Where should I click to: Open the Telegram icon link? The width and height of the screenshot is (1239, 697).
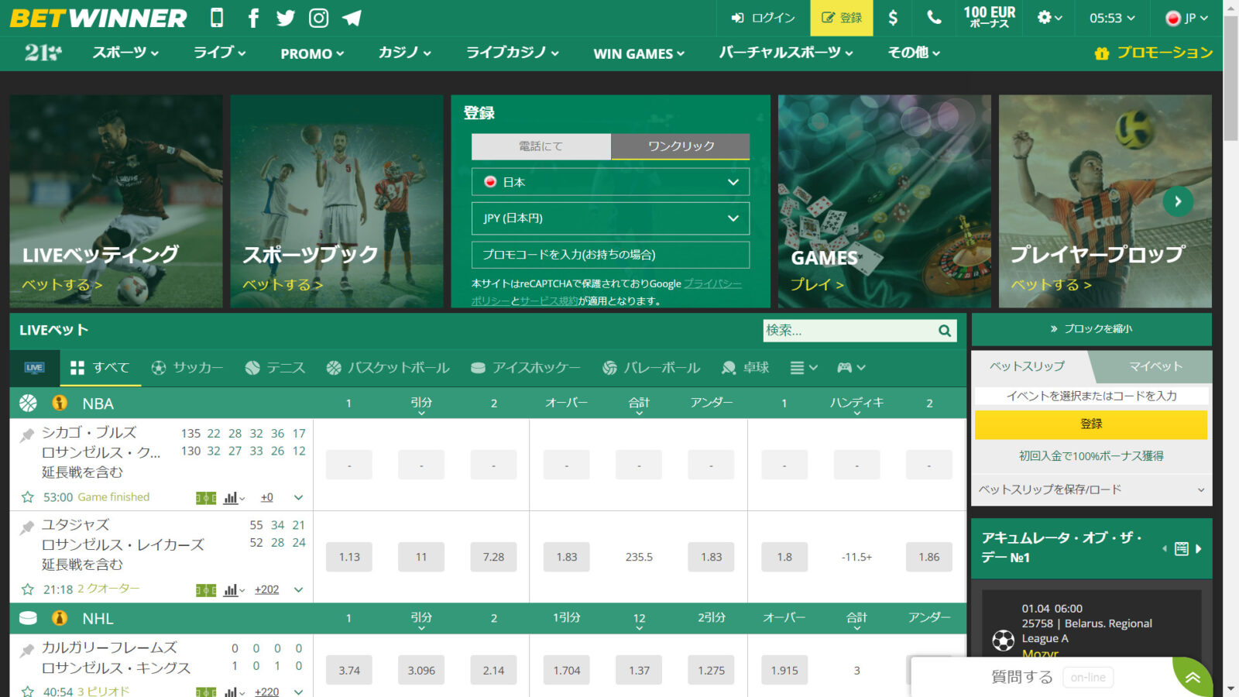point(352,18)
